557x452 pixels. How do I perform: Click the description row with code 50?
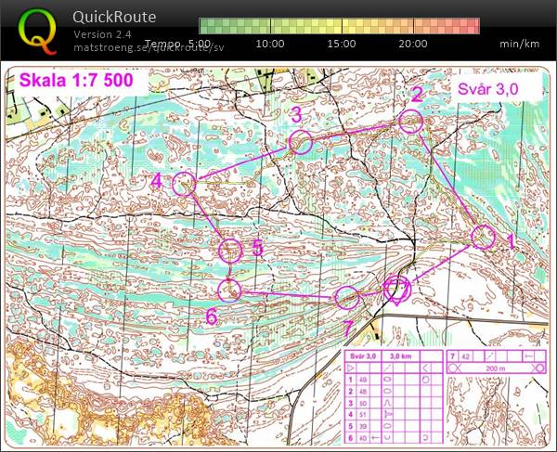pyautogui.click(x=394, y=403)
